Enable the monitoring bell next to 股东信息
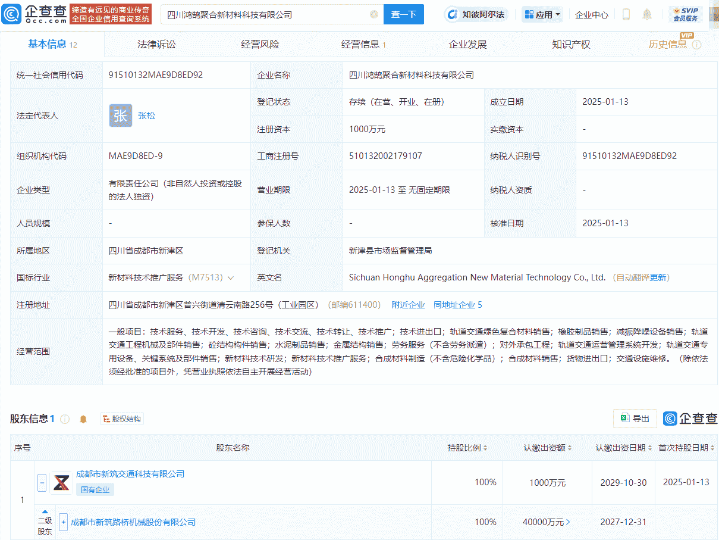The image size is (719, 540). 83,419
